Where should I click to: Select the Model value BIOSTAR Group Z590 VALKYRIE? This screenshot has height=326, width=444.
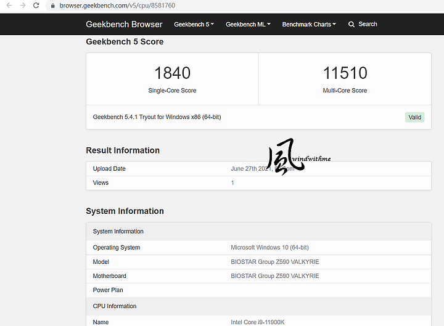274,262
